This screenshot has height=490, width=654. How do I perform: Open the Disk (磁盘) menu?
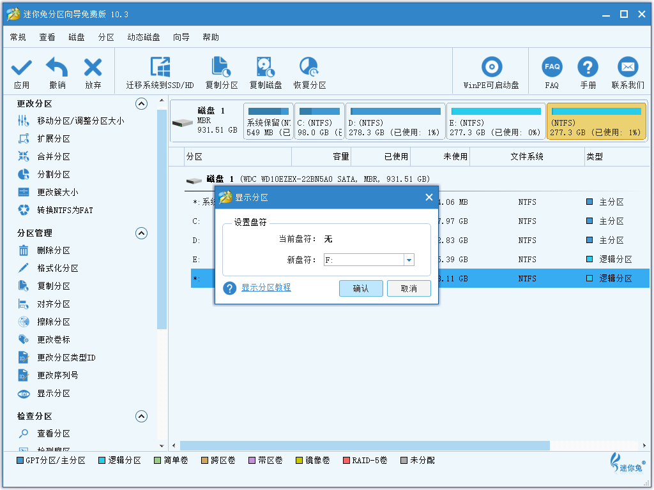pos(77,38)
